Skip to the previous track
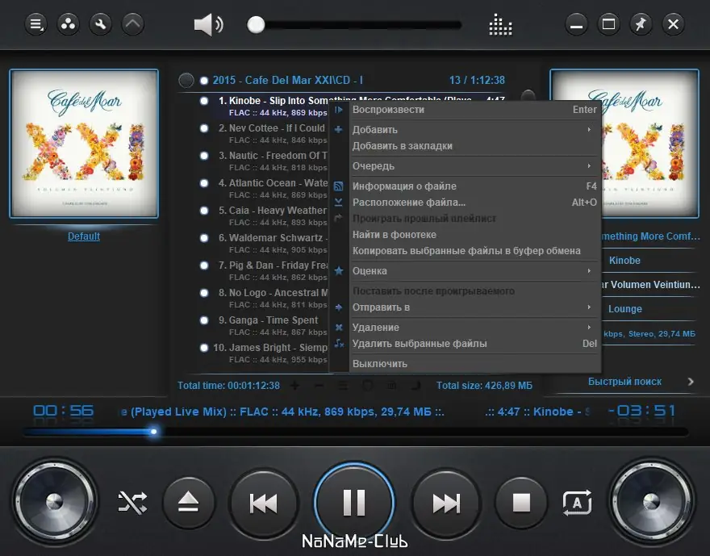The height and width of the screenshot is (556, 710). [x=264, y=503]
